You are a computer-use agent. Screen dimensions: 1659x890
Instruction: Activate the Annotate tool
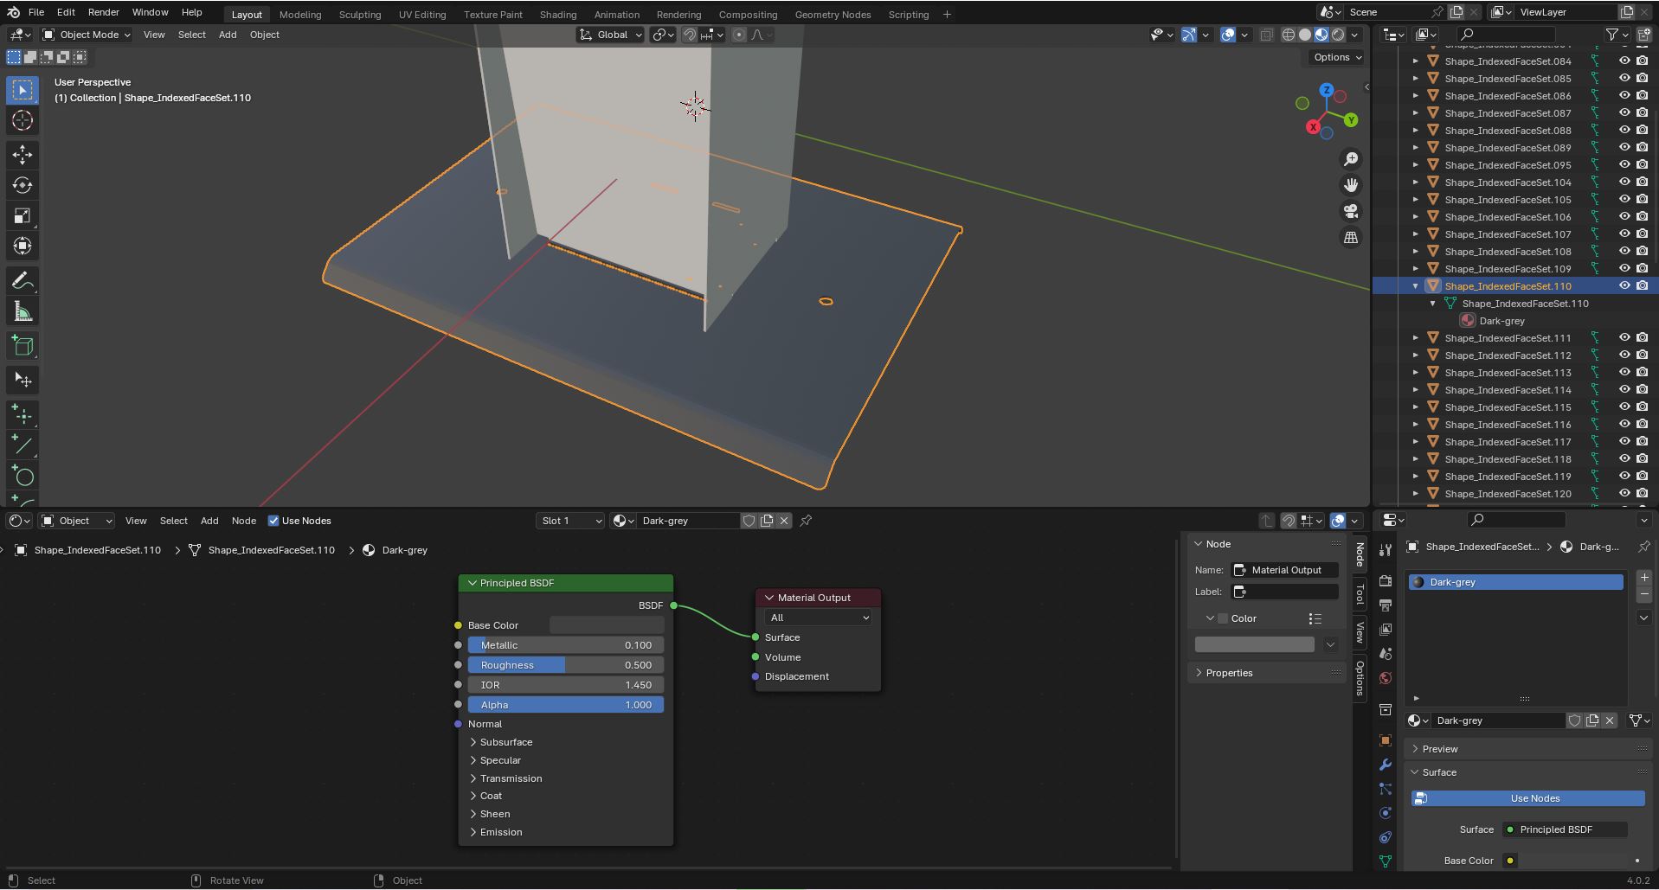click(22, 279)
